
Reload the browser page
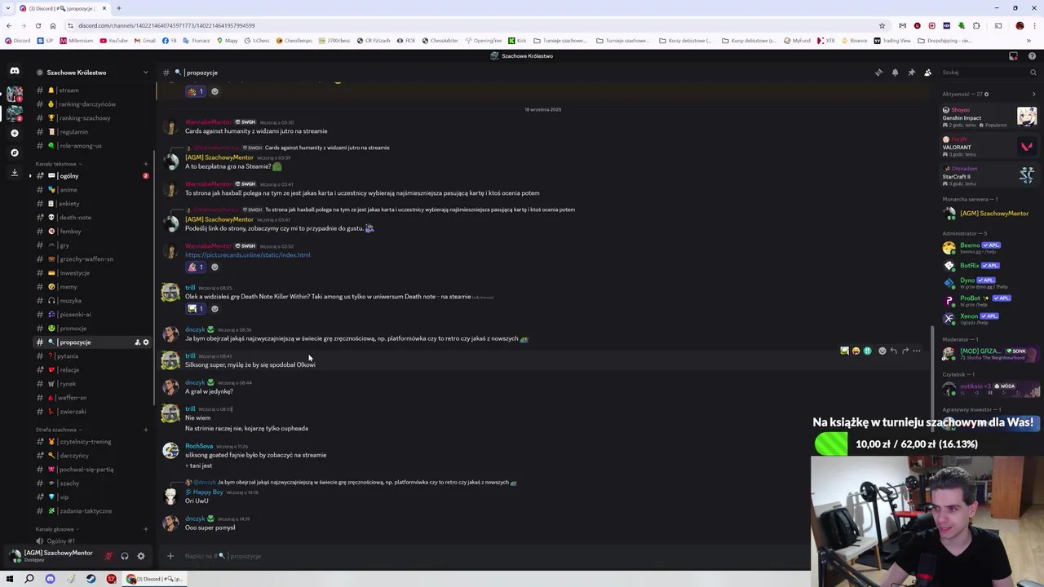[38, 25]
